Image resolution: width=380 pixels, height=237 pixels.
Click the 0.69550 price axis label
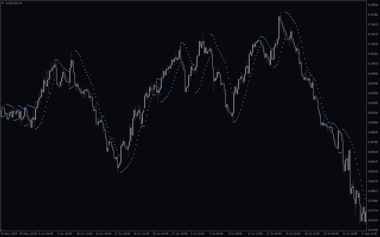click(373, 93)
